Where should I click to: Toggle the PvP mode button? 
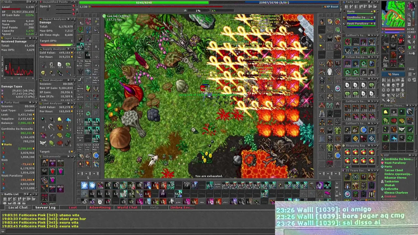coord(412,53)
